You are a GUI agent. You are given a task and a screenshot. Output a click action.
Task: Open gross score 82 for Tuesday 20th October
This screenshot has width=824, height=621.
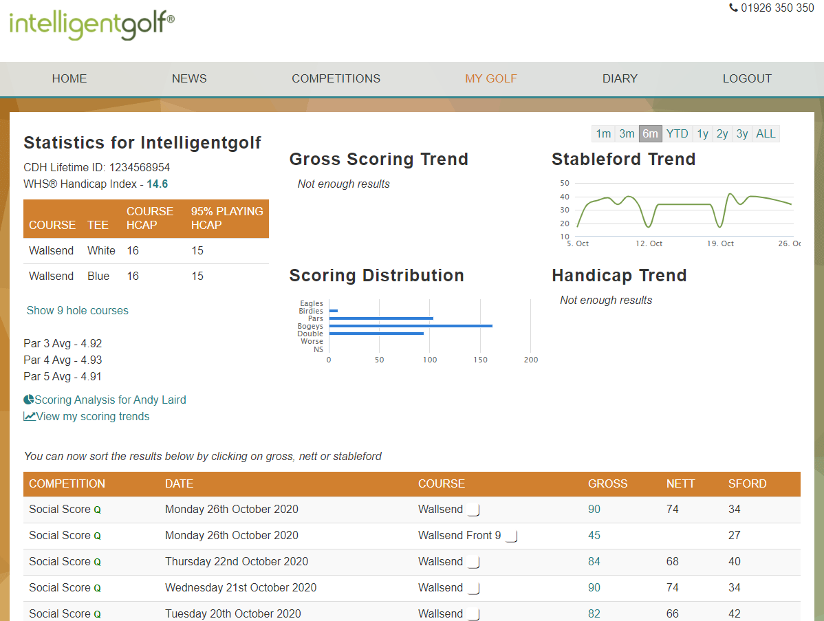pyautogui.click(x=594, y=613)
